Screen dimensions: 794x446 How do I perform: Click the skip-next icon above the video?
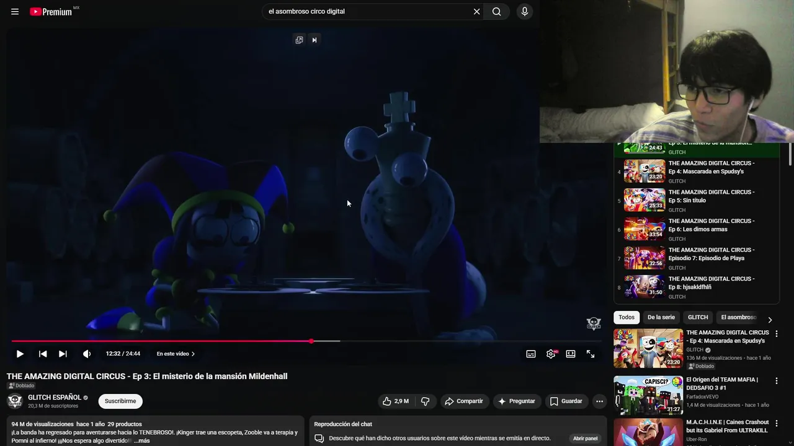pyautogui.click(x=314, y=40)
